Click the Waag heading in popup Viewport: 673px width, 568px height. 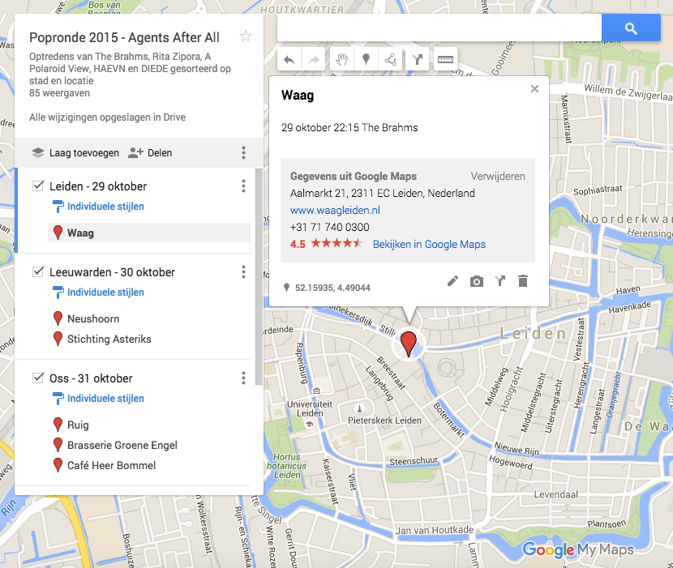(298, 96)
